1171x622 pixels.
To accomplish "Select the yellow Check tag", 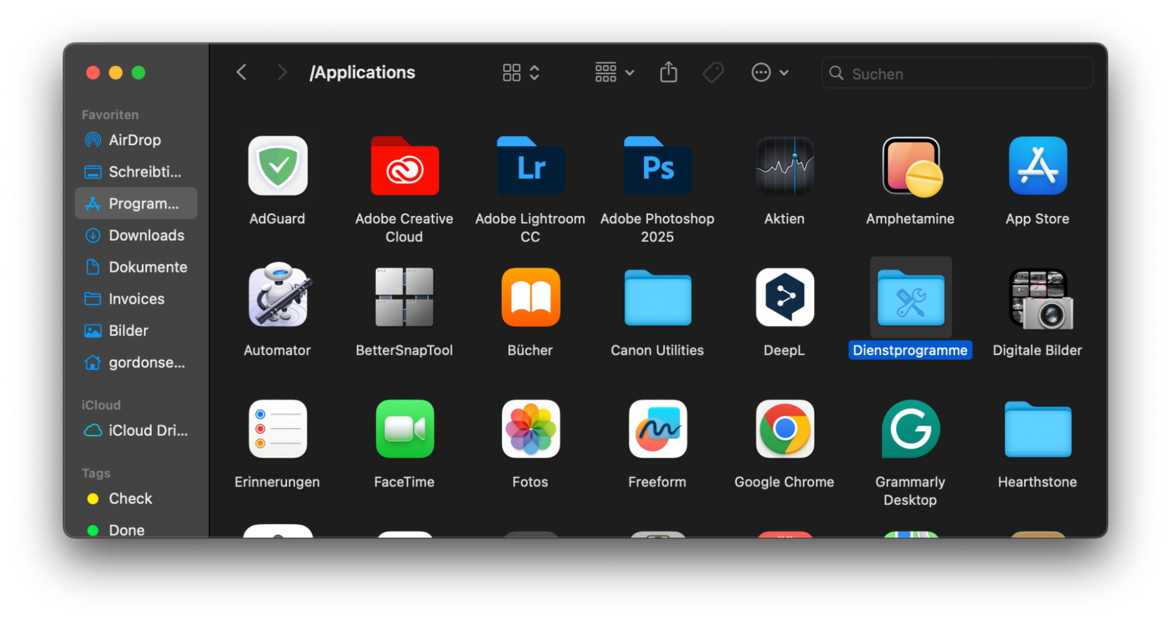I will coord(130,498).
